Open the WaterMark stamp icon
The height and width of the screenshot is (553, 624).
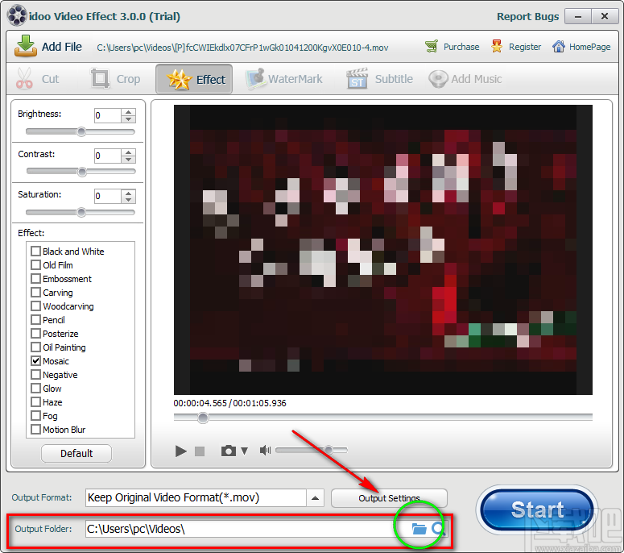click(x=255, y=78)
